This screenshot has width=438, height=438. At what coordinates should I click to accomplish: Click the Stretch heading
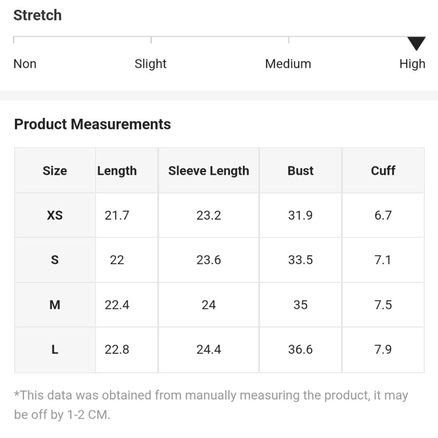point(37,15)
